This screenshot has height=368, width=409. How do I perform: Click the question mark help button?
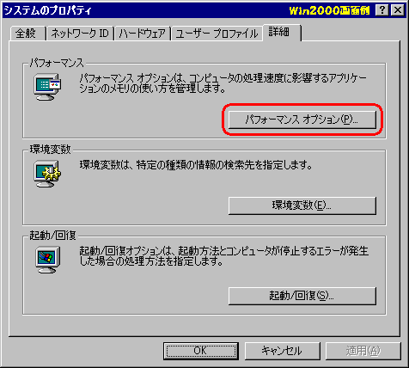382,10
